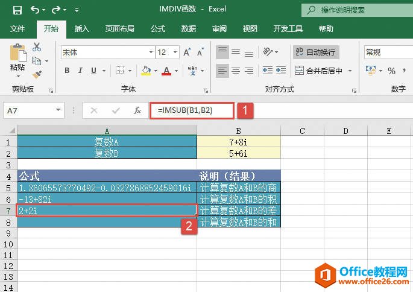Open the Undo history dropdown arrow
This screenshot has width=413, height=292.
coord(44,10)
